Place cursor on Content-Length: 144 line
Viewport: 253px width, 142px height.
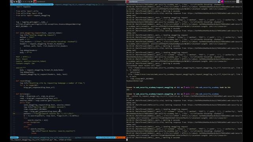[25, 64]
